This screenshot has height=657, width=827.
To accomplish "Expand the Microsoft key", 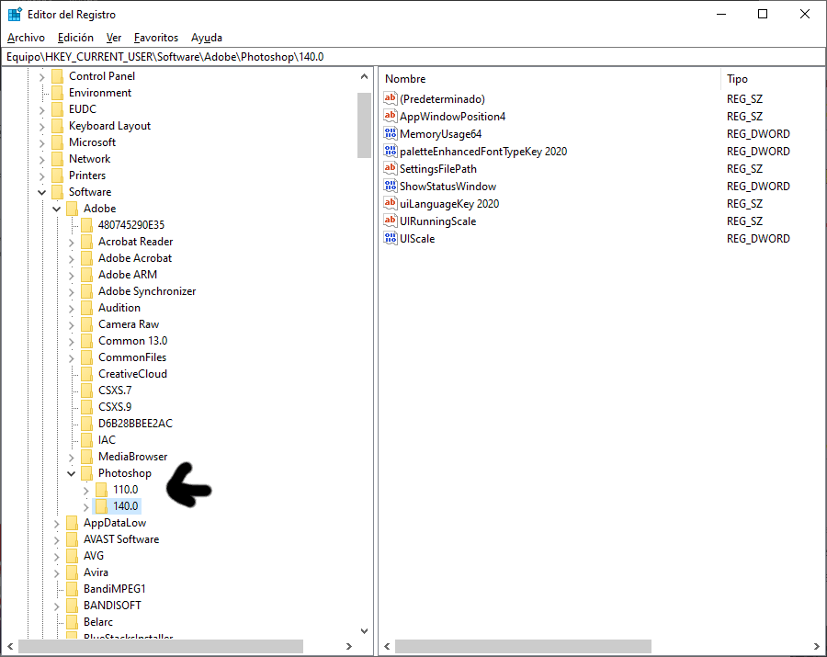I will [x=41, y=143].
